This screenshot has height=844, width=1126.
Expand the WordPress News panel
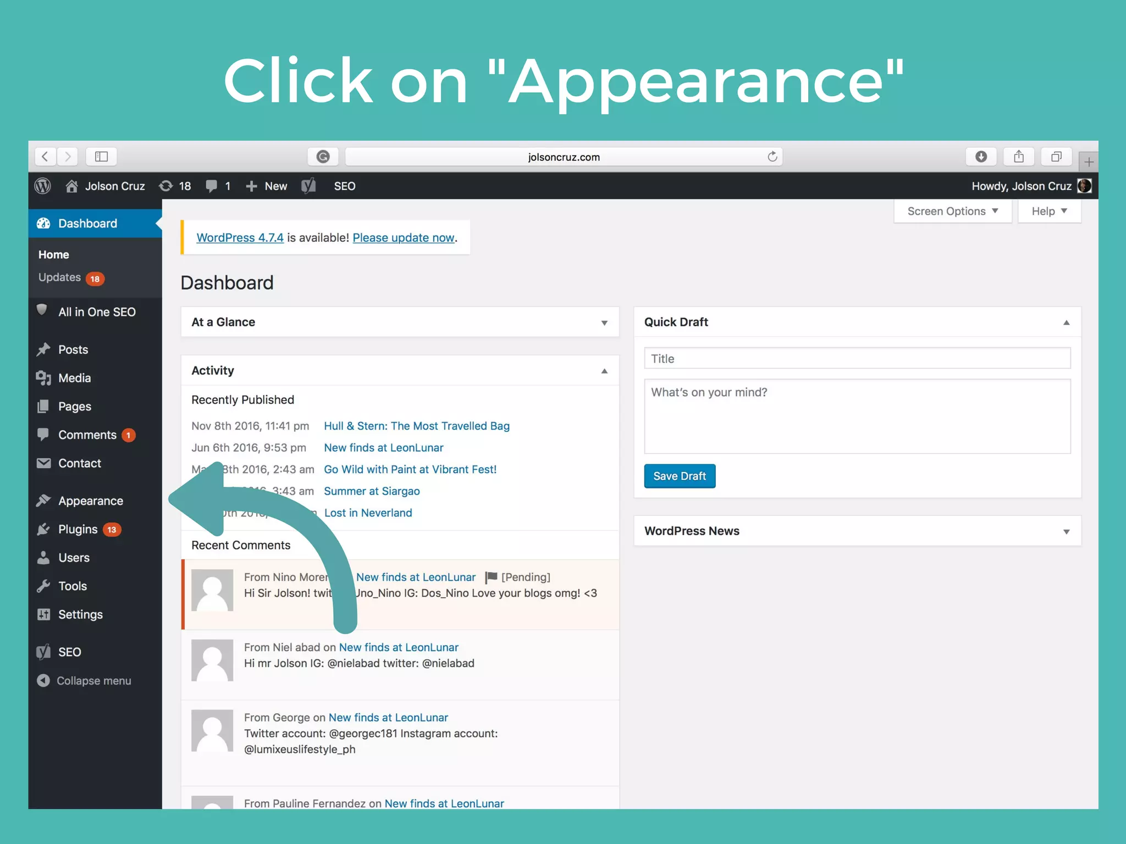pyautogui.click(x=1066, y=531)
